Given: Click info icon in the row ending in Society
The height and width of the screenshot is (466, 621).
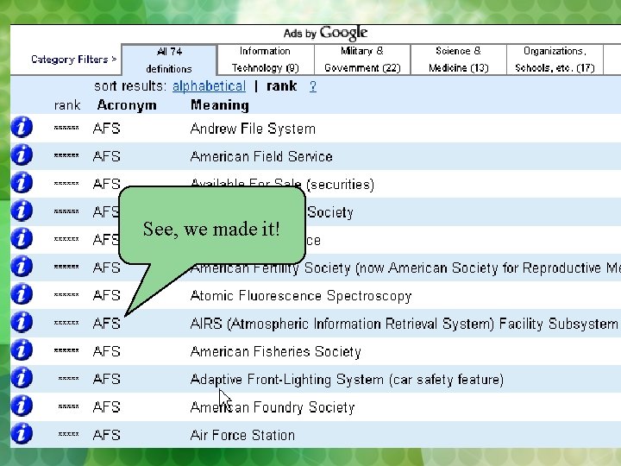Looking at the screenshot, I should point(22,211).
